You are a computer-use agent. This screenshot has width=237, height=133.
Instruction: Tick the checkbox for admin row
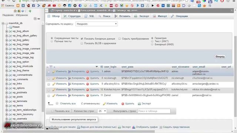click(x=49, y=72)
